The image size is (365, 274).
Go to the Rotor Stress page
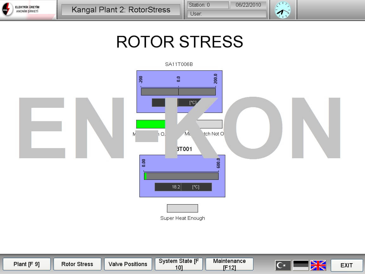(x=77, y=264)
